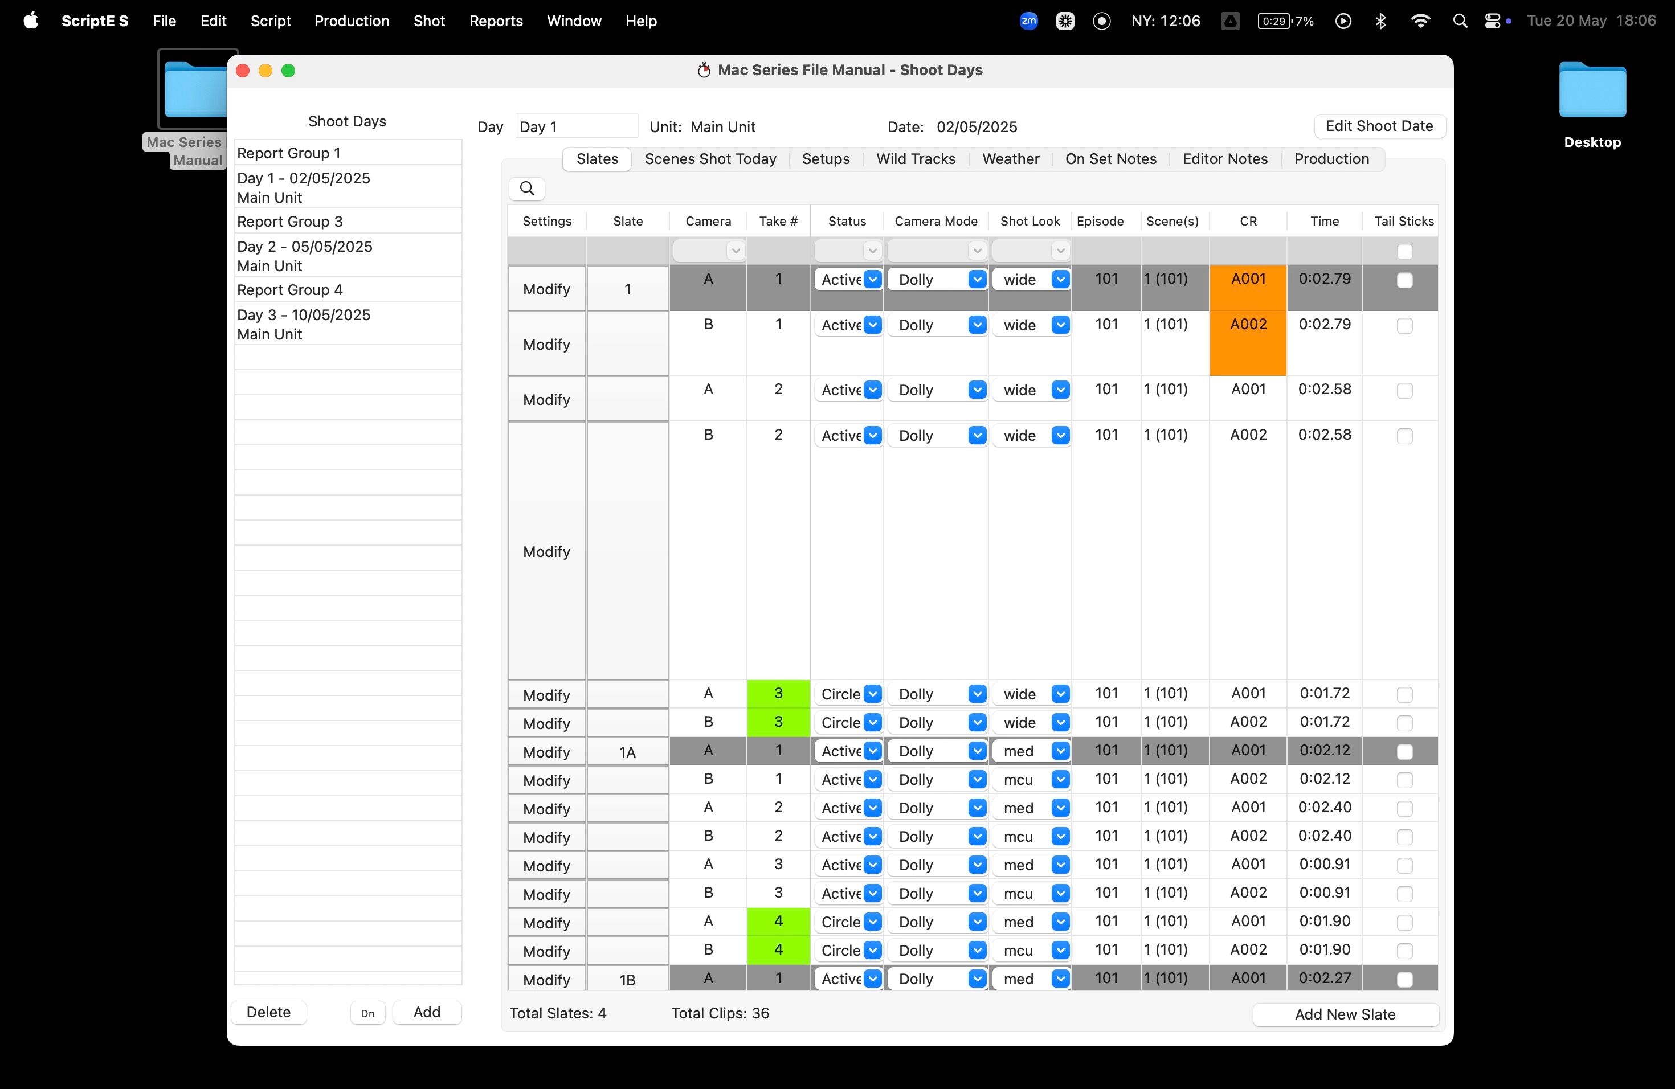Click the Wi-Fi status icon

pos(1420,21)
